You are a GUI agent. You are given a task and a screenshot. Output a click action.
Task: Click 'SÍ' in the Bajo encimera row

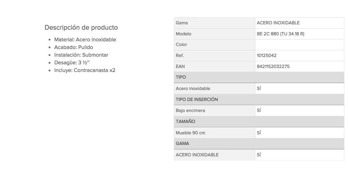click(x=259, y=111)
